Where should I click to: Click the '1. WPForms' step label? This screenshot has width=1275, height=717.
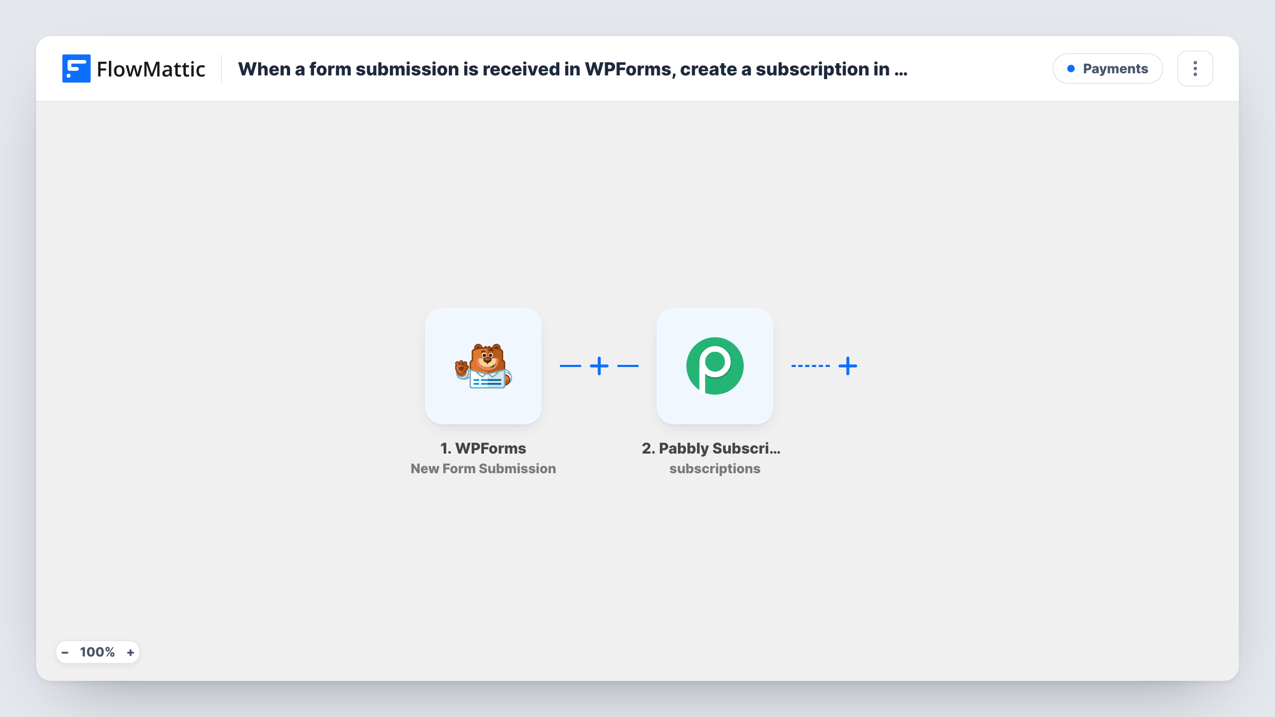click(x=483, y=448)
